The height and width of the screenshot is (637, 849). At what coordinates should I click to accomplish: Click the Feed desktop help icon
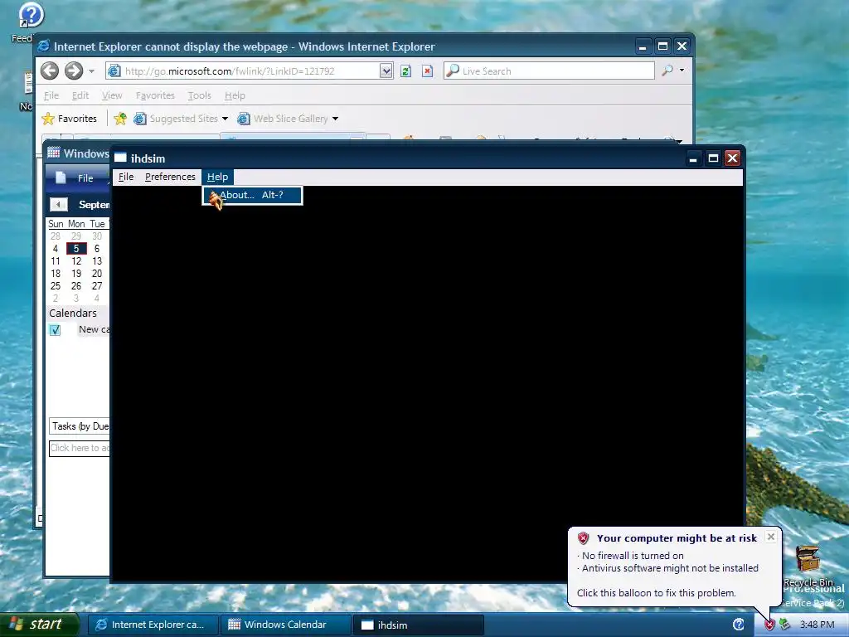tap(30, 17)
